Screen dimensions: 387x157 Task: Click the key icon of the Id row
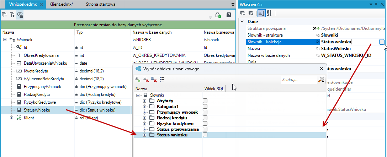point(19,47)
